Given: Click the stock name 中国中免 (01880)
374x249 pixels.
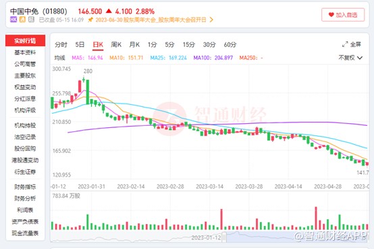Looking at the screenshot, I should (x=38, y=12).
